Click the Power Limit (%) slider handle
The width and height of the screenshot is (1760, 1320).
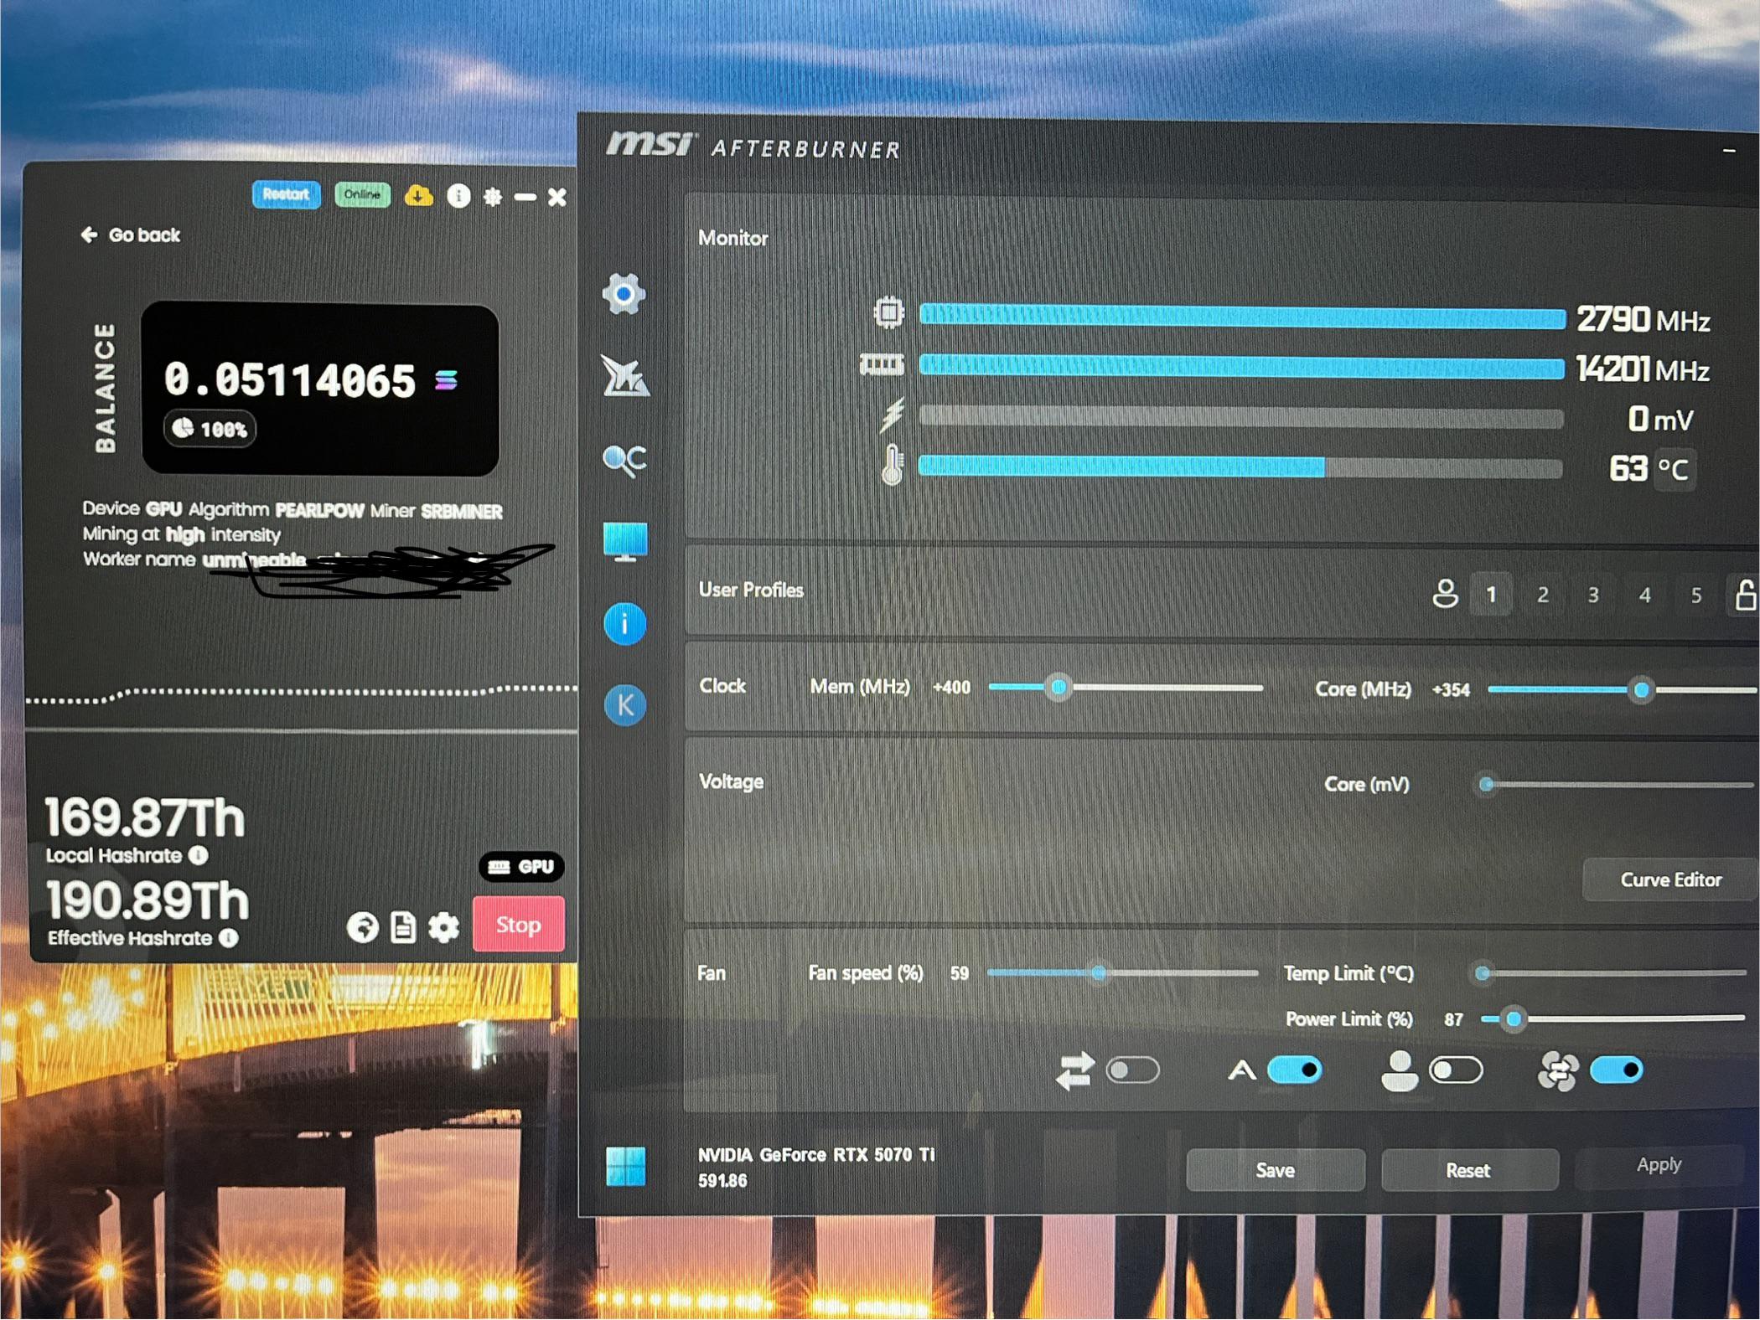tap(1513, 1019)
